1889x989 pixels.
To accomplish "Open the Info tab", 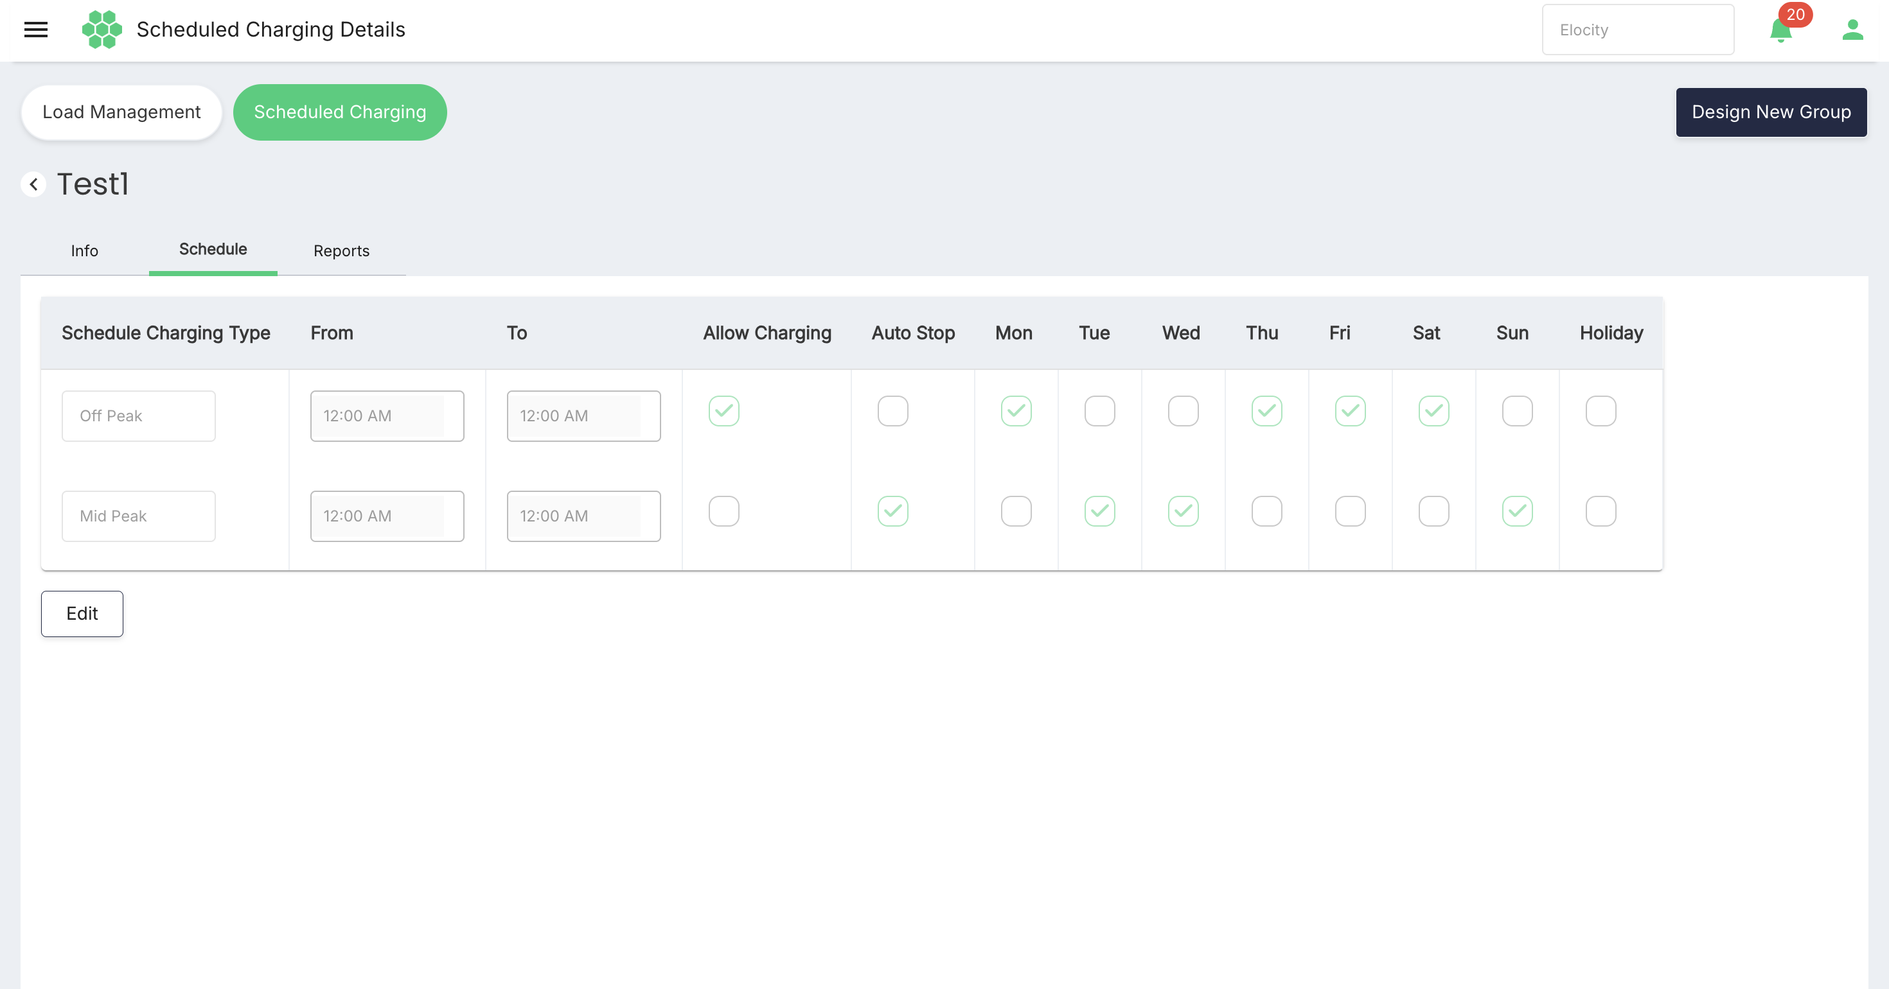I will click(84, 250).
